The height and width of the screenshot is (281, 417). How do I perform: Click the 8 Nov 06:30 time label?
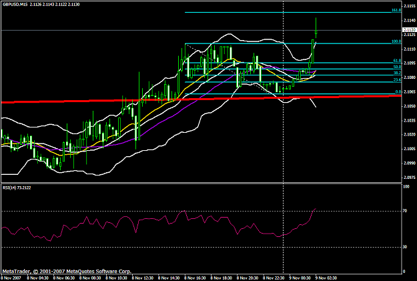[x=64, y=278]
